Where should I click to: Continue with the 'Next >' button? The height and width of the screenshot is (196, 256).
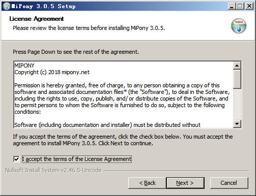click(x=185, y=183)
